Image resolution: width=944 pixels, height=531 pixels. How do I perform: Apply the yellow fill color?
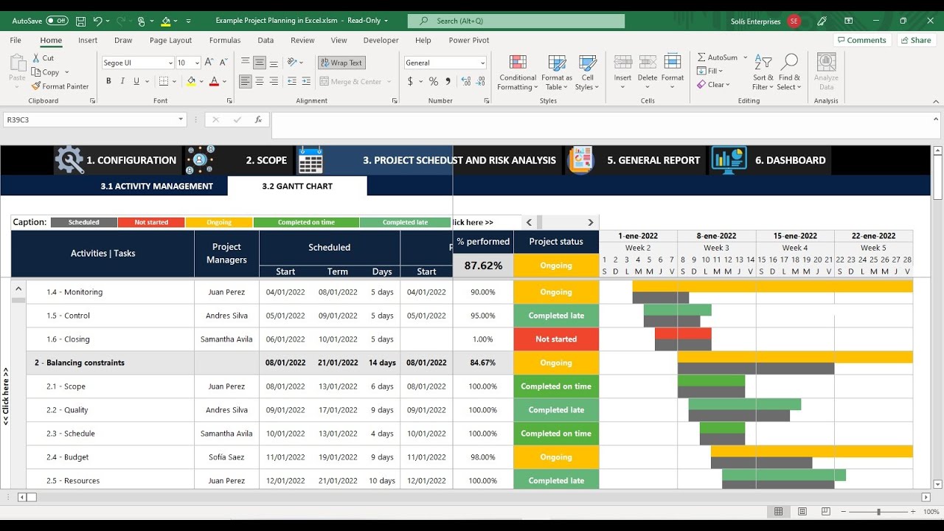(x=191, y=81)
